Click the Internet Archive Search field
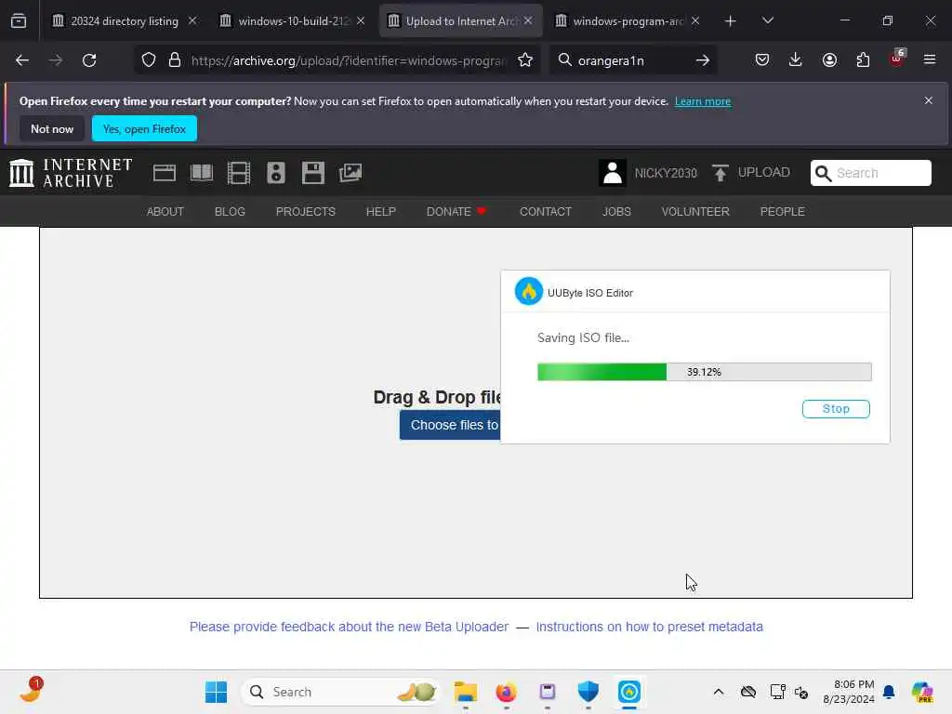952x714 pixels. tap(870, 173)
